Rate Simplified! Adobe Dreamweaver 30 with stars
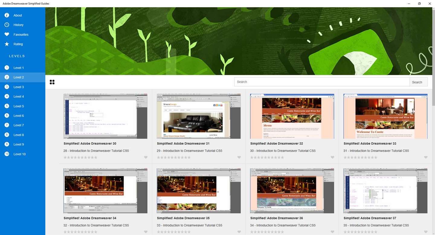435x235 pixels. pyautogui.click(x=81, y=157)
